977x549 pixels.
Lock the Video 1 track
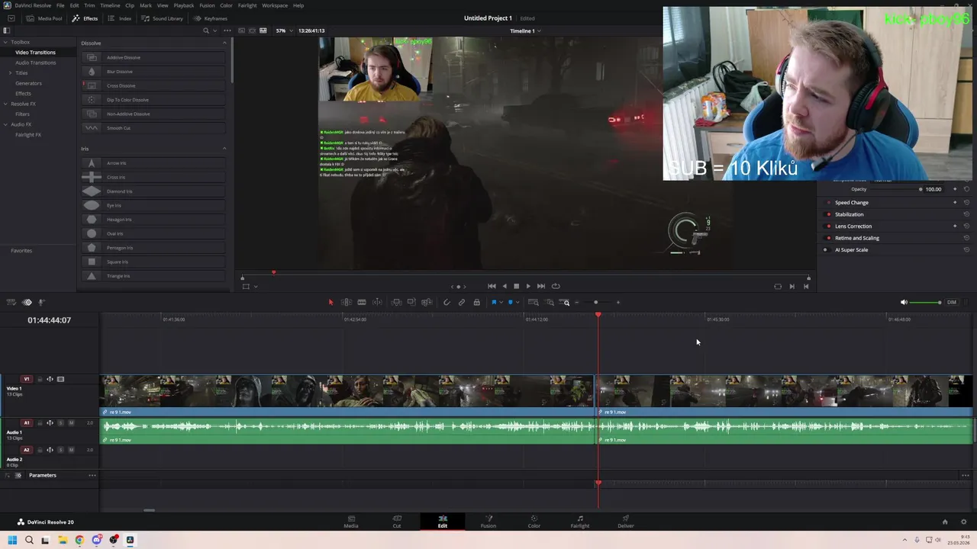(x=40, y=379)
